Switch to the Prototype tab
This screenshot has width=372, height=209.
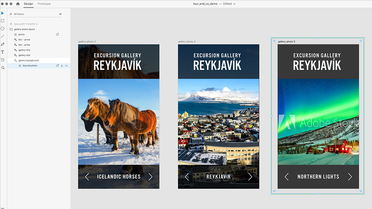[44, 4]
